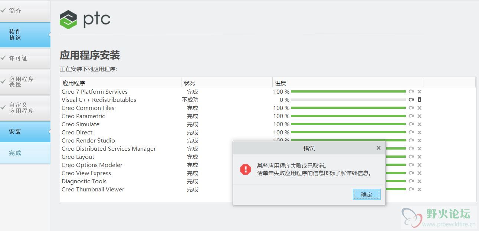Screen dimensions: 479x231
Task: Open the 软件协议 step in the sidebar
Action: pyautogui.click(x=25, y=35)
